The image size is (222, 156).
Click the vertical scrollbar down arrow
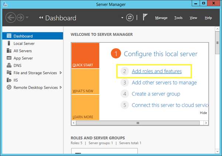(217, 151)
